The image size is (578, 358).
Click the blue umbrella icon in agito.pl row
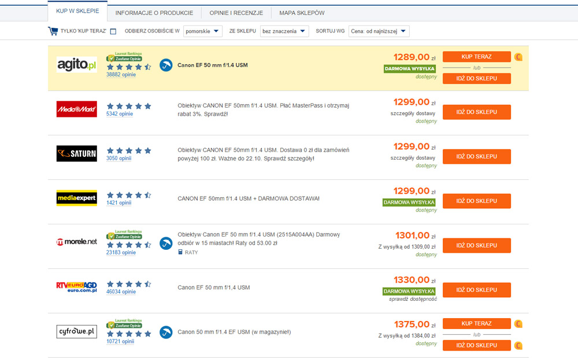coord(166,65)
